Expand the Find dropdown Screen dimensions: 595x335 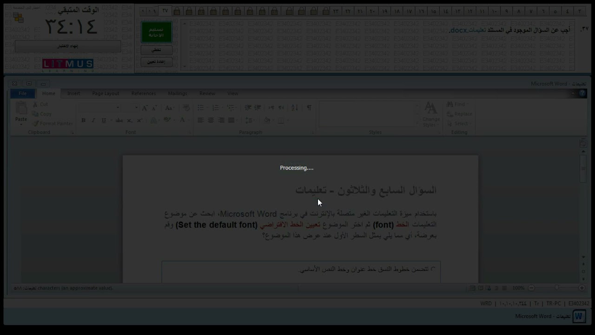pyautogui.click(x=467, y=104)
